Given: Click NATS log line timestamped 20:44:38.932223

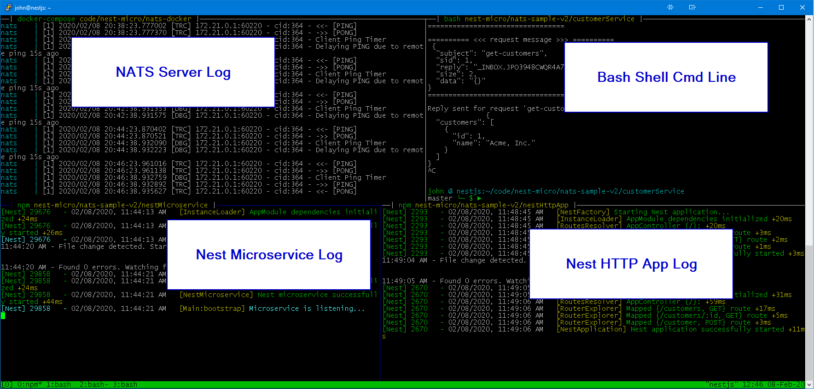Looking at the screenshot, I should 212,150.
